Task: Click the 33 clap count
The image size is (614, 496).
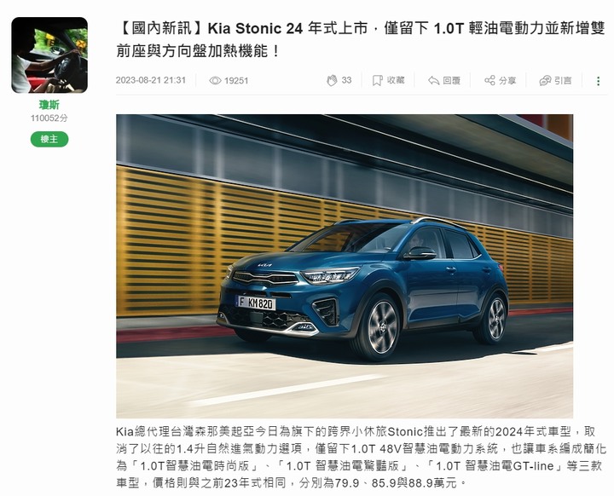Action: point(346,80)
